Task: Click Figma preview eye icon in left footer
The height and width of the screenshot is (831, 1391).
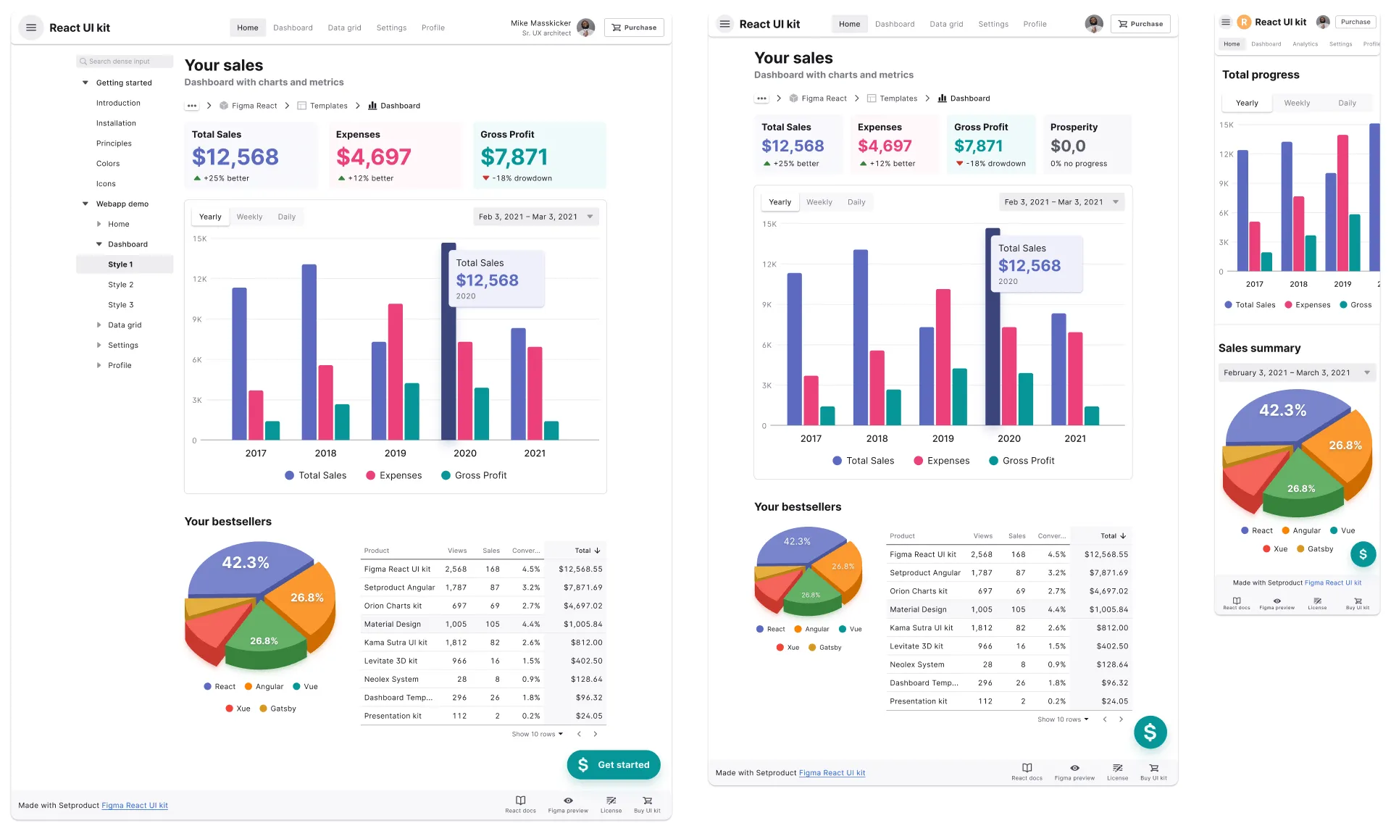Action: [x=568, y=801]
